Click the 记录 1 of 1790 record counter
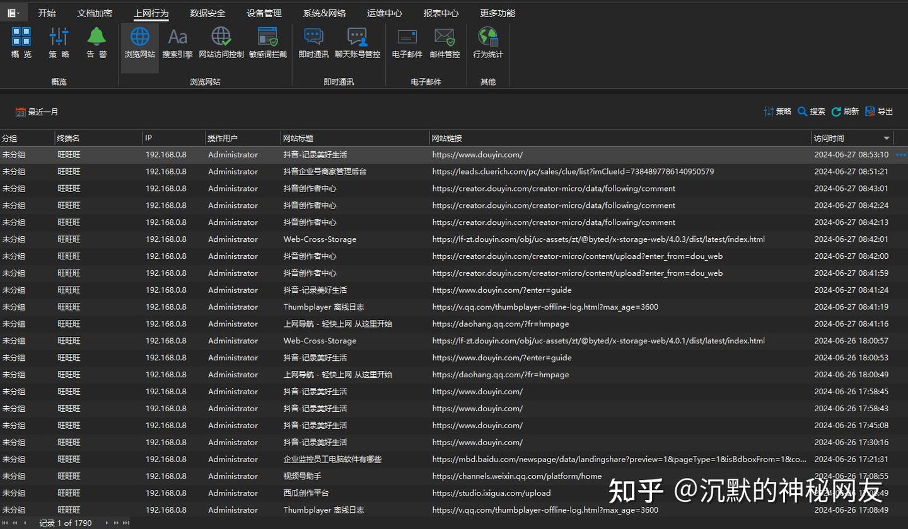This screenshot has width=908, height=529. pyautogui.click(x=66, y=523)
